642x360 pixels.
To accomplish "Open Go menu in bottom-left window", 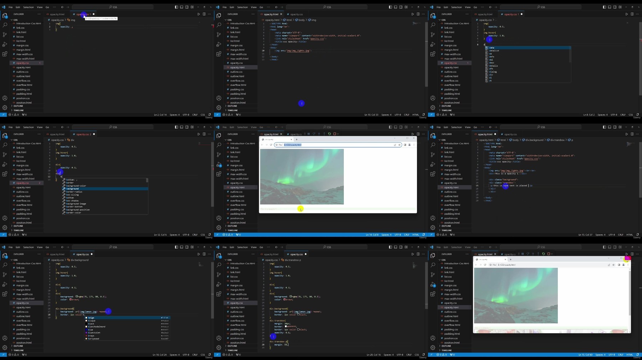I will tap(47, 247).
